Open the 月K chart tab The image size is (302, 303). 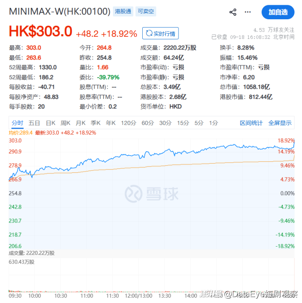(x=81, y=123)
